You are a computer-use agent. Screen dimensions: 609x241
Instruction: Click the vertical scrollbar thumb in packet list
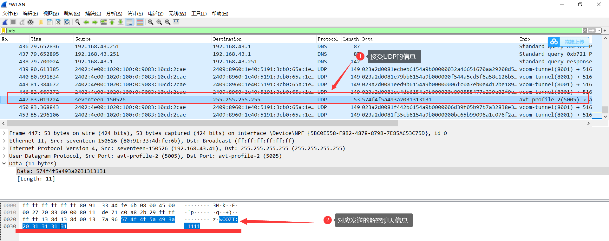pyautogui.click(x=605, y=110)
